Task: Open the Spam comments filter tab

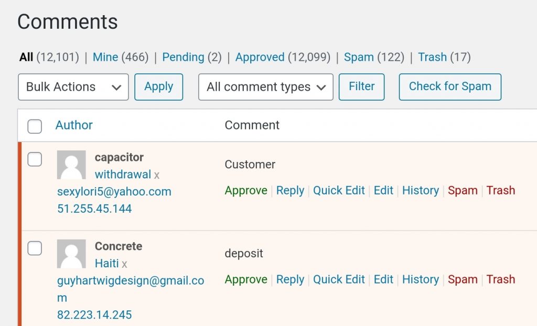Action: [359, 57]
